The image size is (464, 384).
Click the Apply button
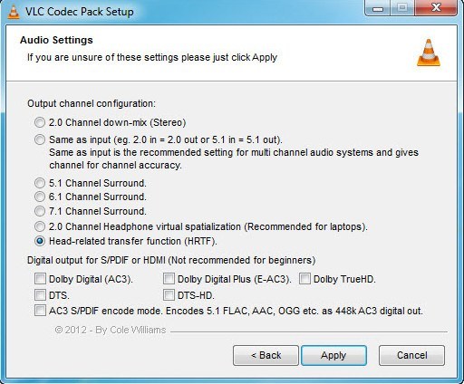click(333, 355)
